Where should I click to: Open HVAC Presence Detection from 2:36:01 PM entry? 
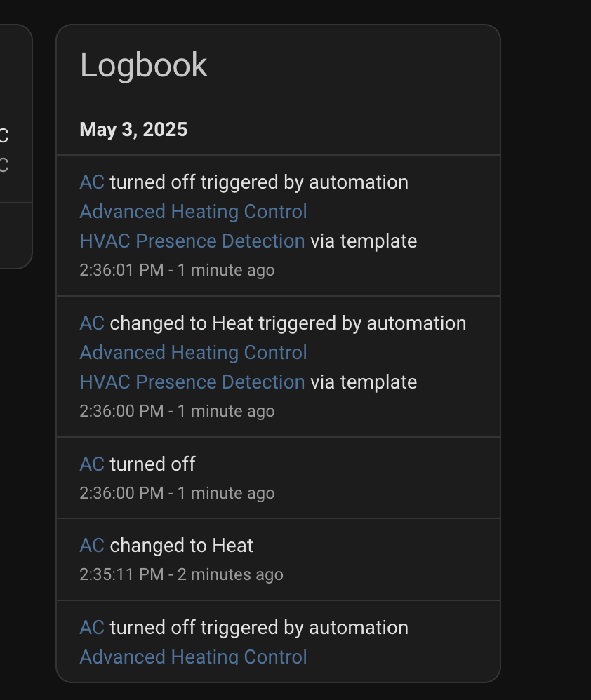[x=192, y=241]
